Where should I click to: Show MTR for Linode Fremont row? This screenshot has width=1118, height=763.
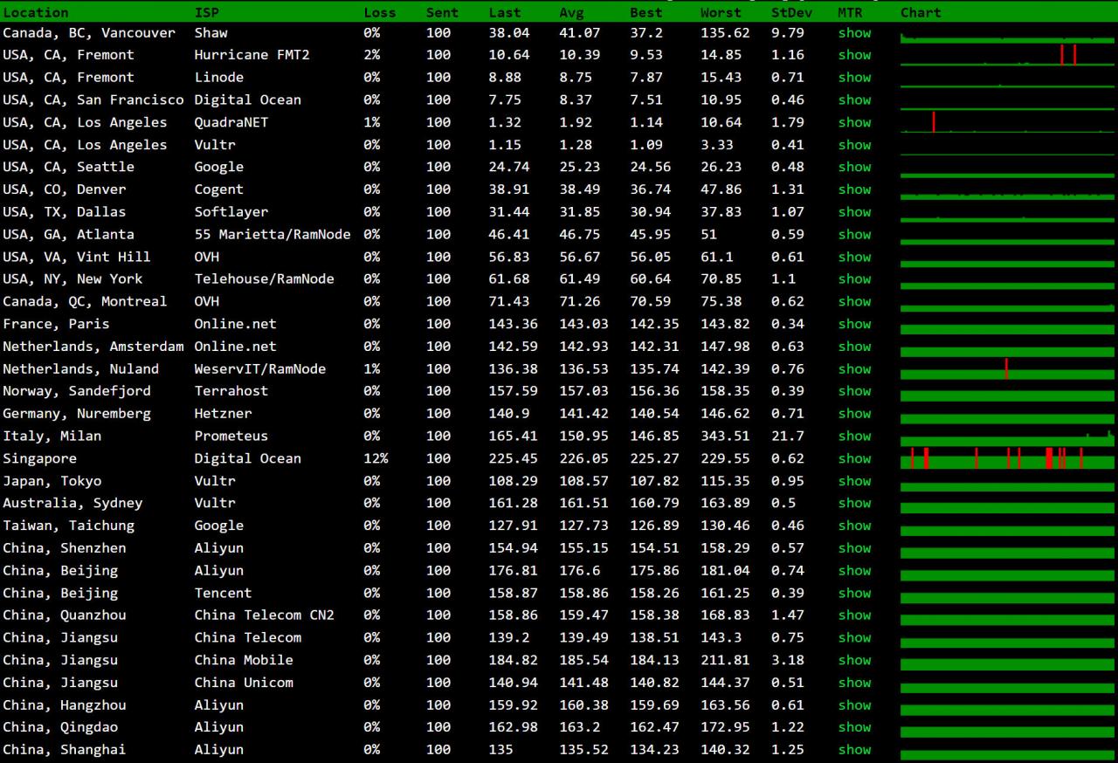(x=854, y=78)
